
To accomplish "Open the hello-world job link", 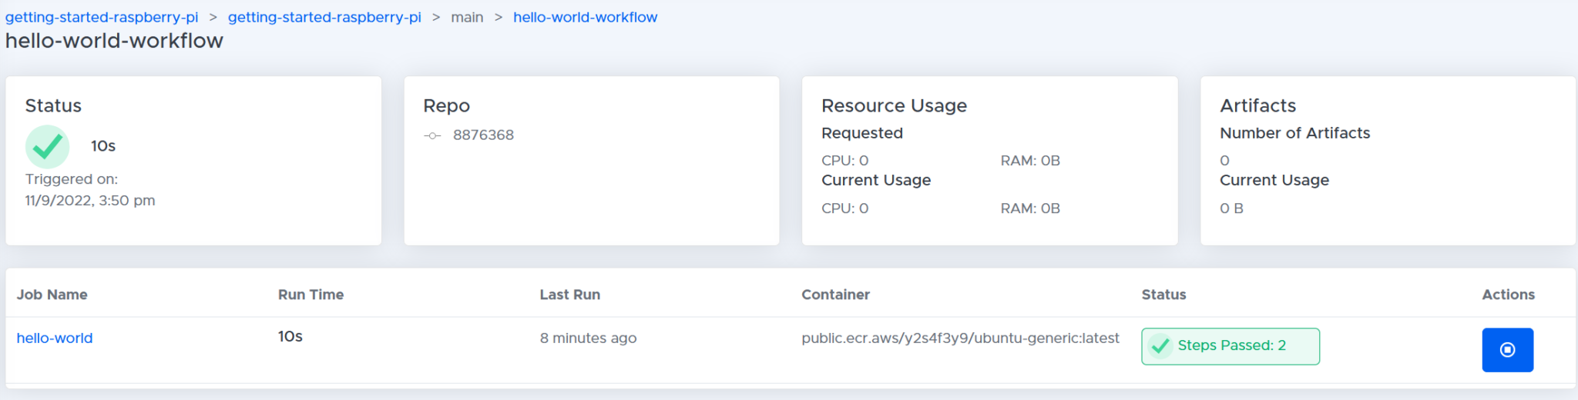I will pyautogui.click(x=55, y=338).
